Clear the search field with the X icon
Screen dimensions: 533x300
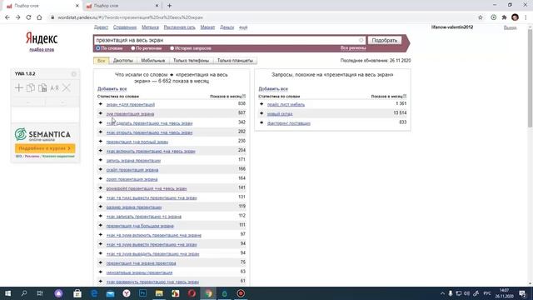(361, 40)
